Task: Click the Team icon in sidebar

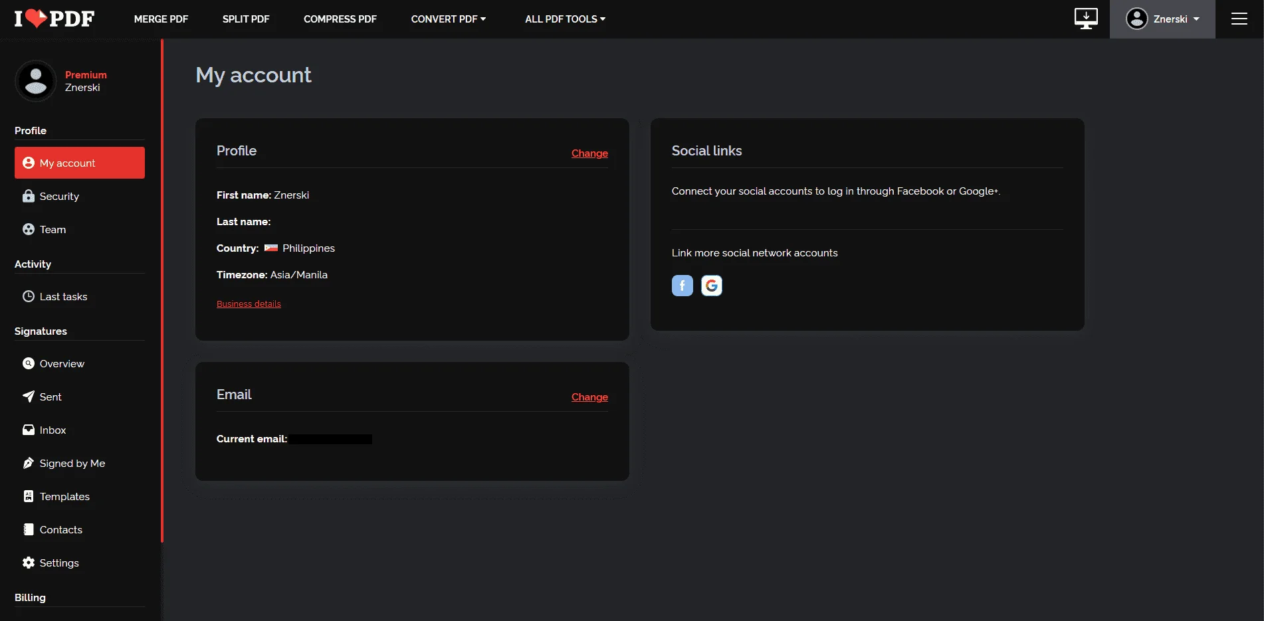Action: [x=29, y=229]
